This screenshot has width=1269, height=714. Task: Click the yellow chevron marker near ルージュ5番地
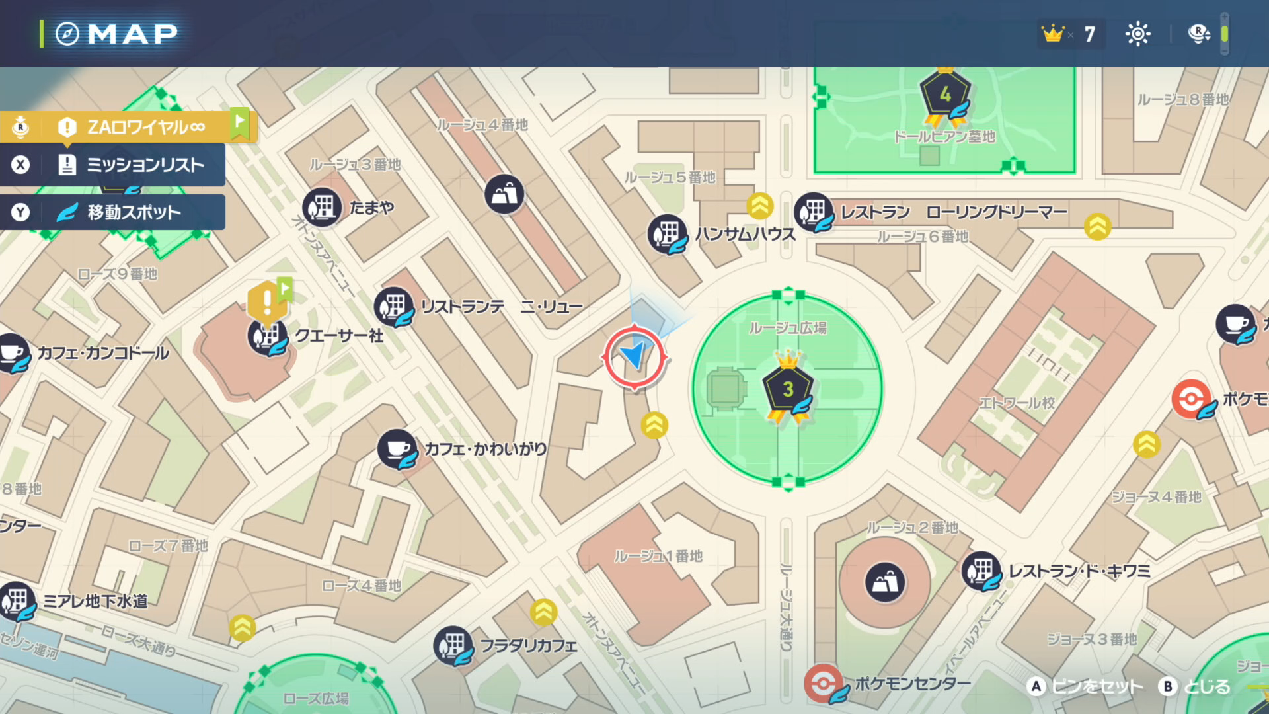coord(760,206)
